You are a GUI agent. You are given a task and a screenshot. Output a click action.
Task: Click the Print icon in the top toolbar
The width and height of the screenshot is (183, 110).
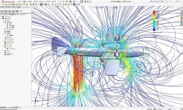pyautogui.click(x=74, y=2)
